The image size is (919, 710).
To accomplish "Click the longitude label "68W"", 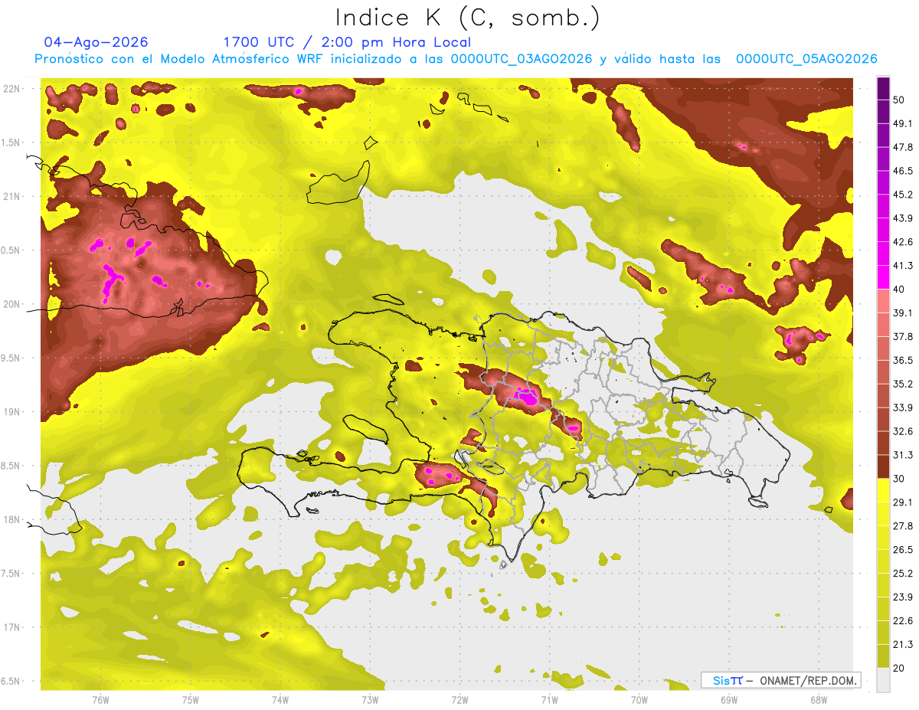I will (x=818, y=700).
